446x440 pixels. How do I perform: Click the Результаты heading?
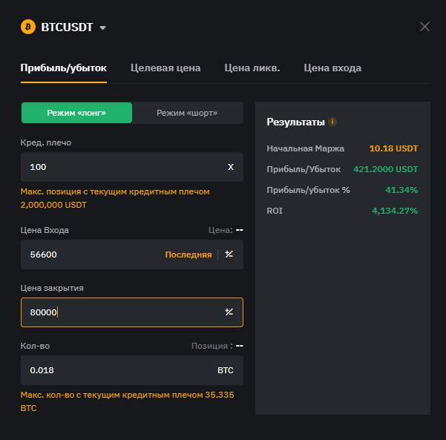pyautogui.click(x=295, y=122)
